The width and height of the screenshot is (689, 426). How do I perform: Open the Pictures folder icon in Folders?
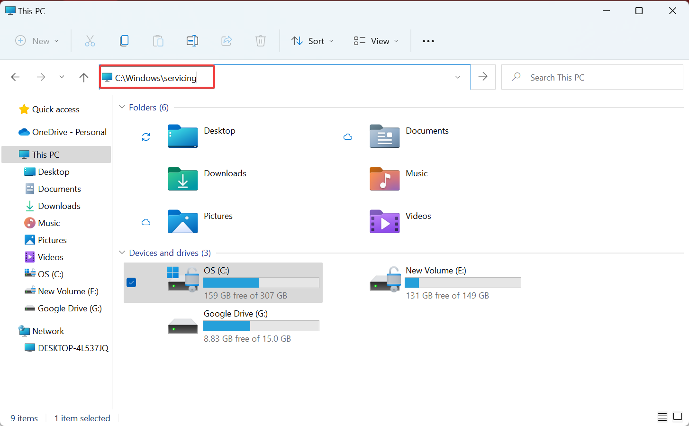tap(183, 221)
